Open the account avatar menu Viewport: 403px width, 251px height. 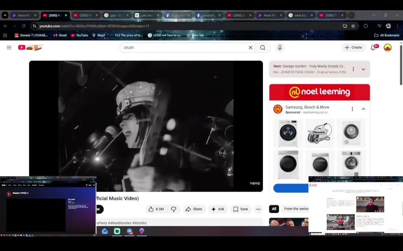[x=387, y=47]
